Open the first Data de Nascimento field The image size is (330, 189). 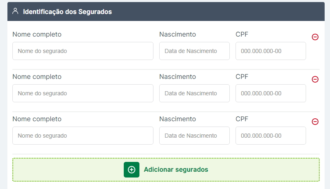point(194,51)
